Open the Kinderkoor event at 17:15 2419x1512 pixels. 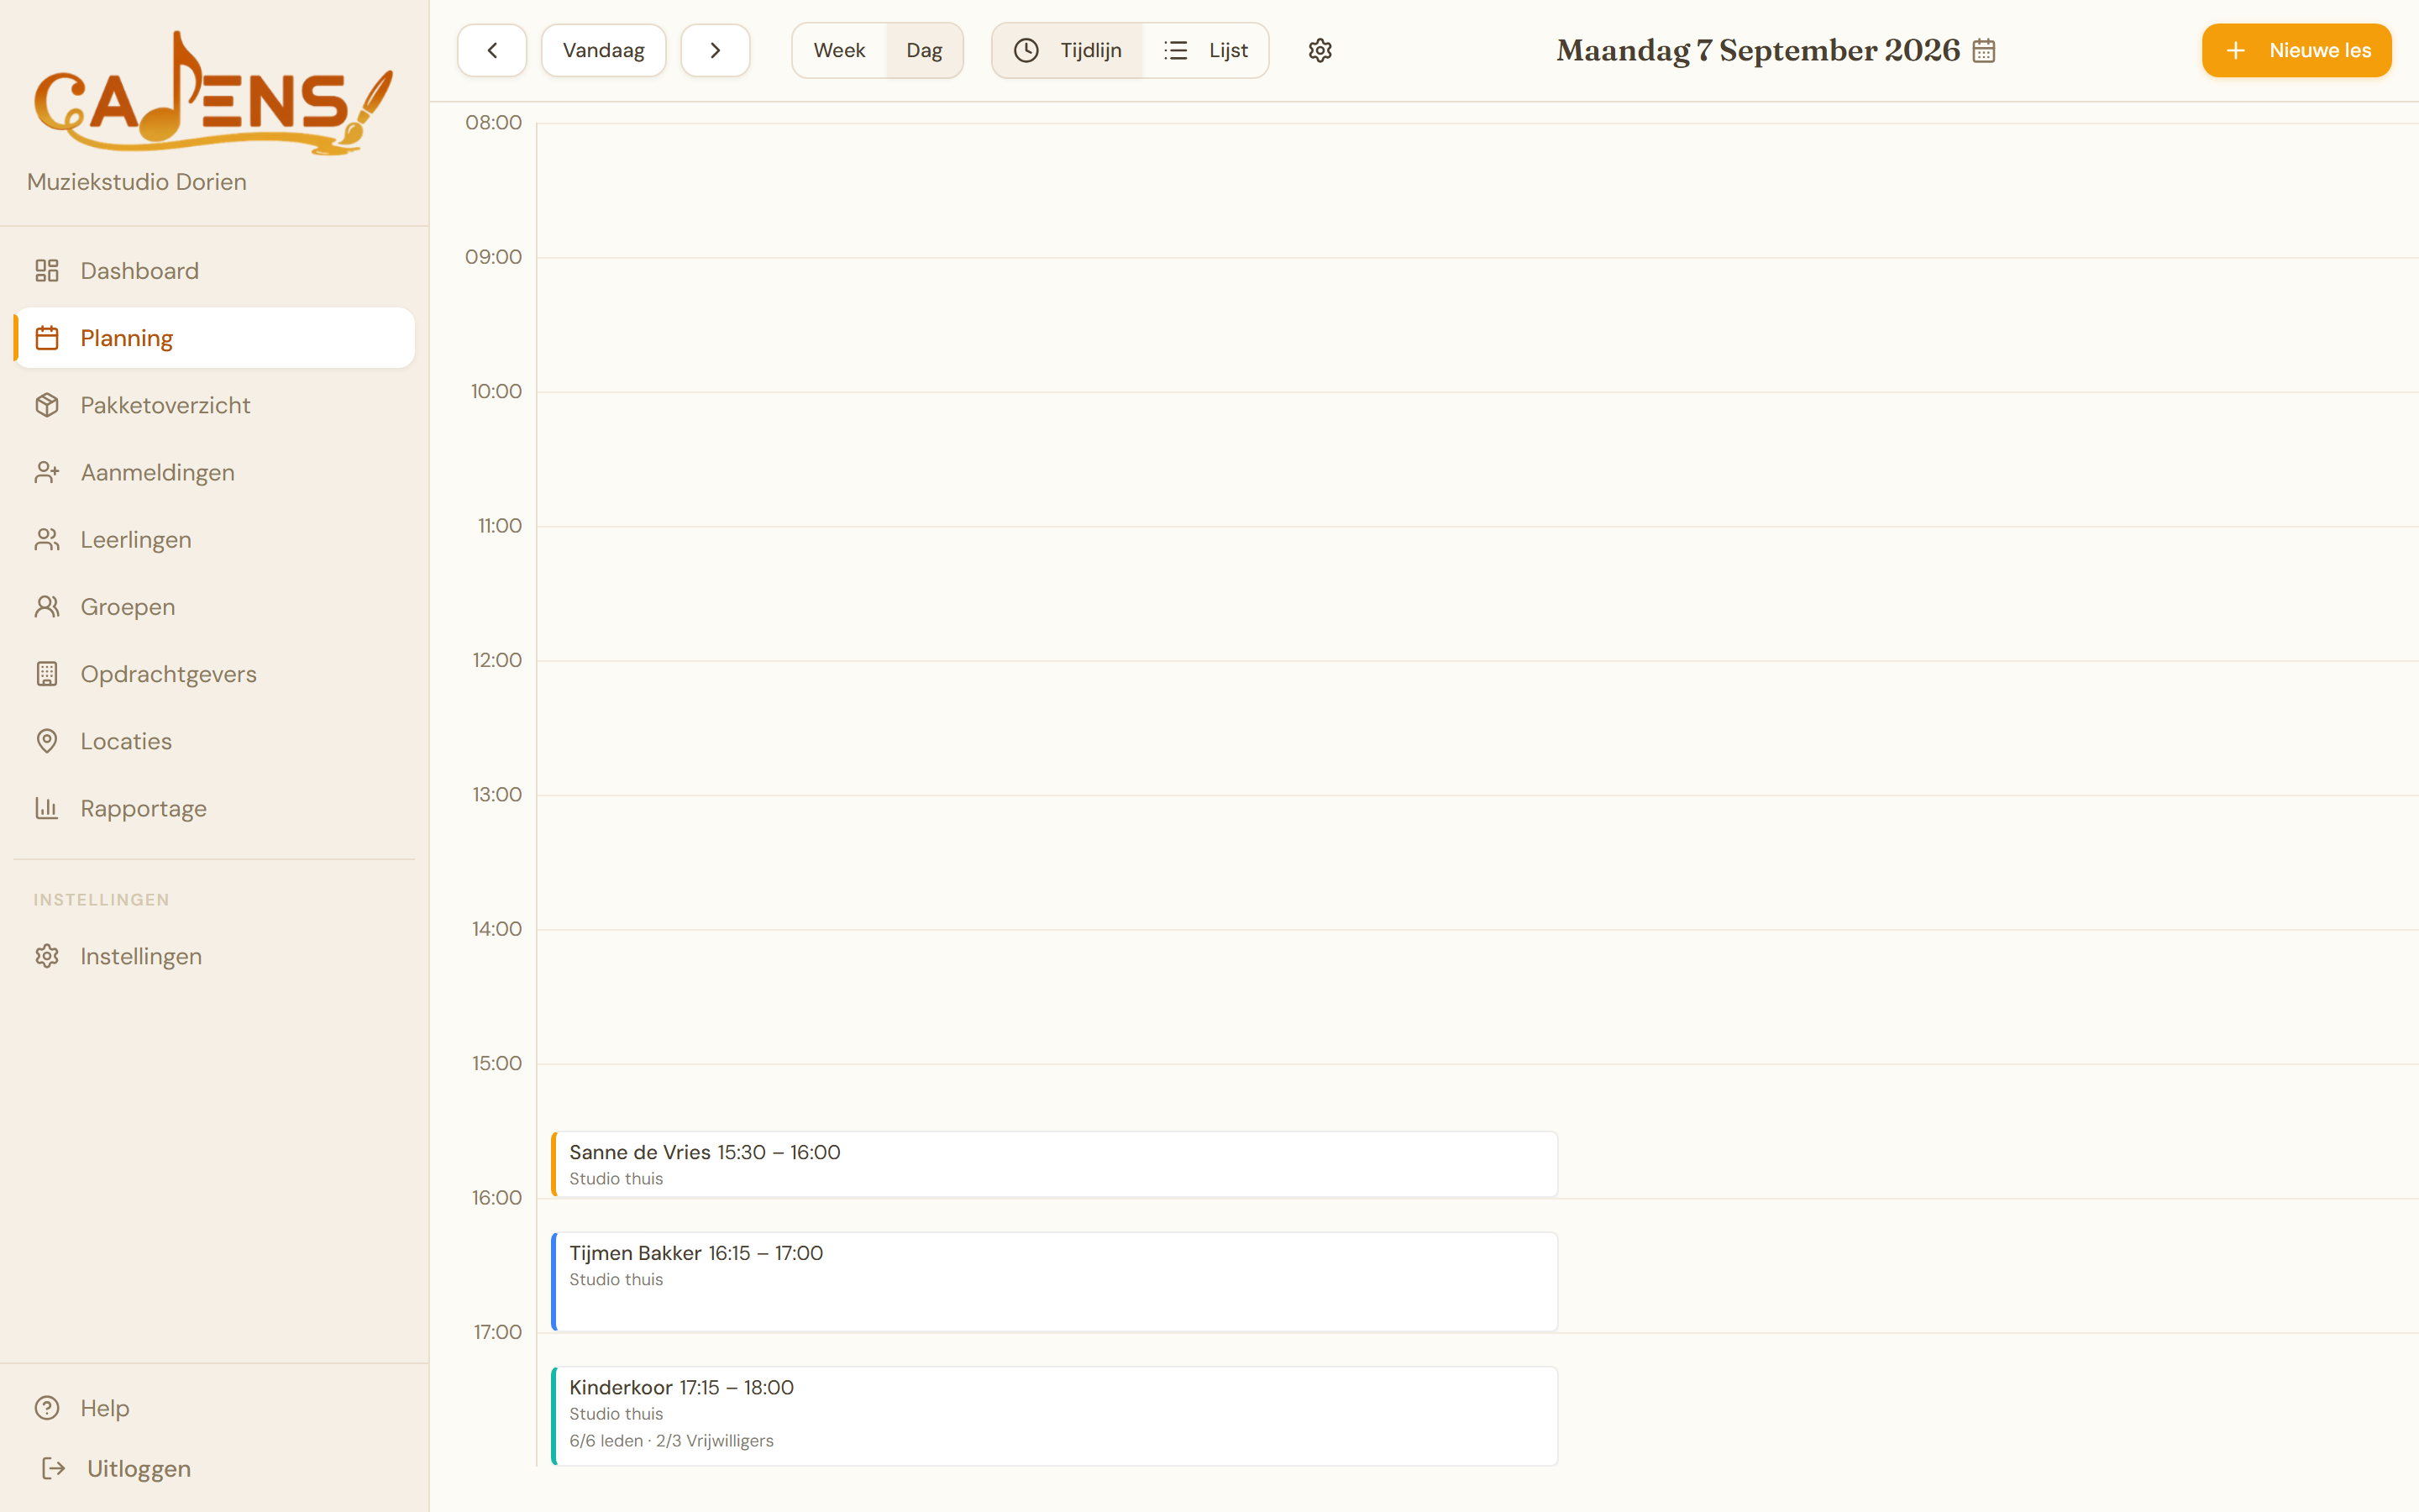click(1055, 1416)
